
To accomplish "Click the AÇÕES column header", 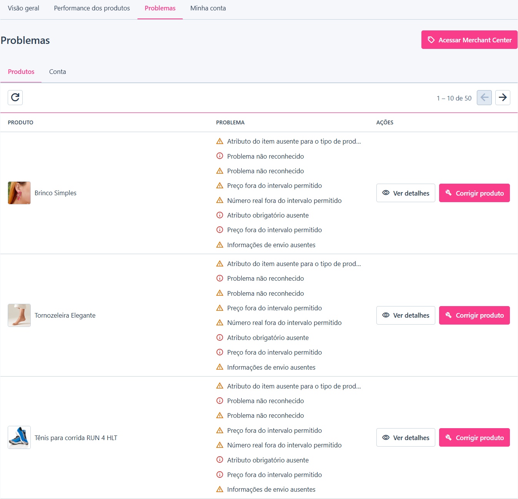I will [384, 122].
